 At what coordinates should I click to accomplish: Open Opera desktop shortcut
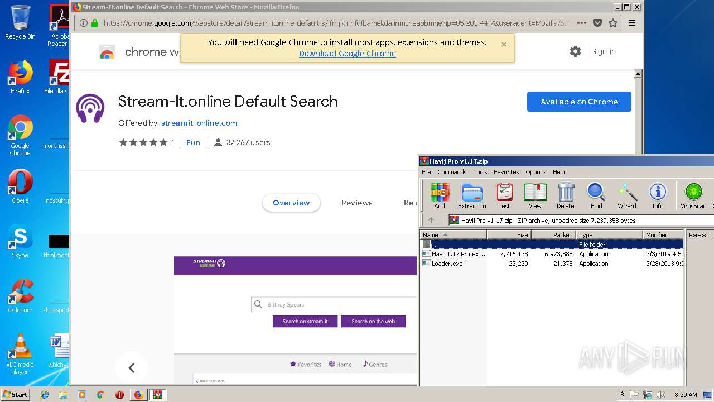(20, 186)
